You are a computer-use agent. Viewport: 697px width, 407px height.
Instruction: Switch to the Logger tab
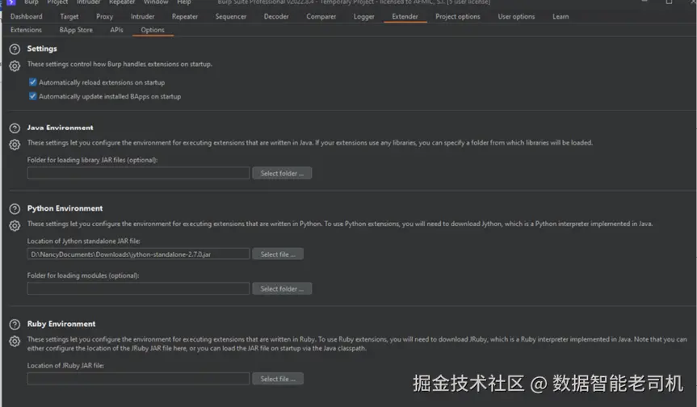coord(364,16)
